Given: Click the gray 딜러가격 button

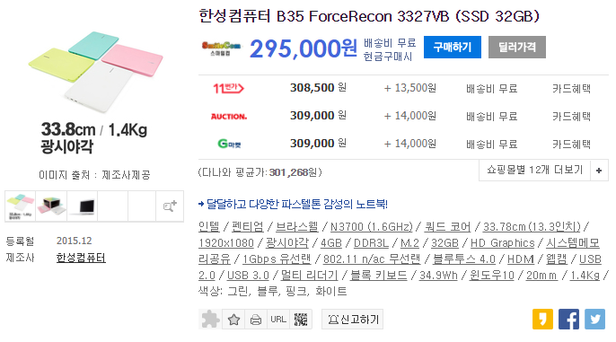Looking at the screenshot, I should tap(517, 47).
